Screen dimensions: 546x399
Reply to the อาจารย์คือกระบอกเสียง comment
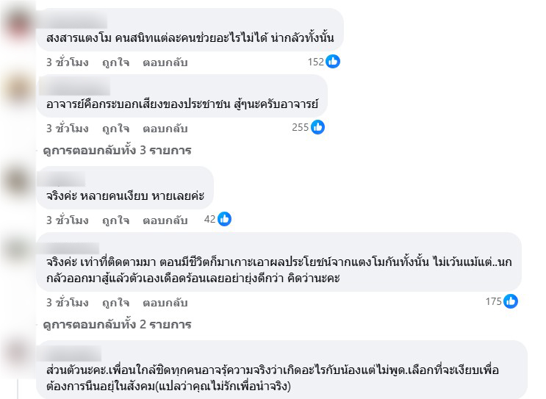165,129
